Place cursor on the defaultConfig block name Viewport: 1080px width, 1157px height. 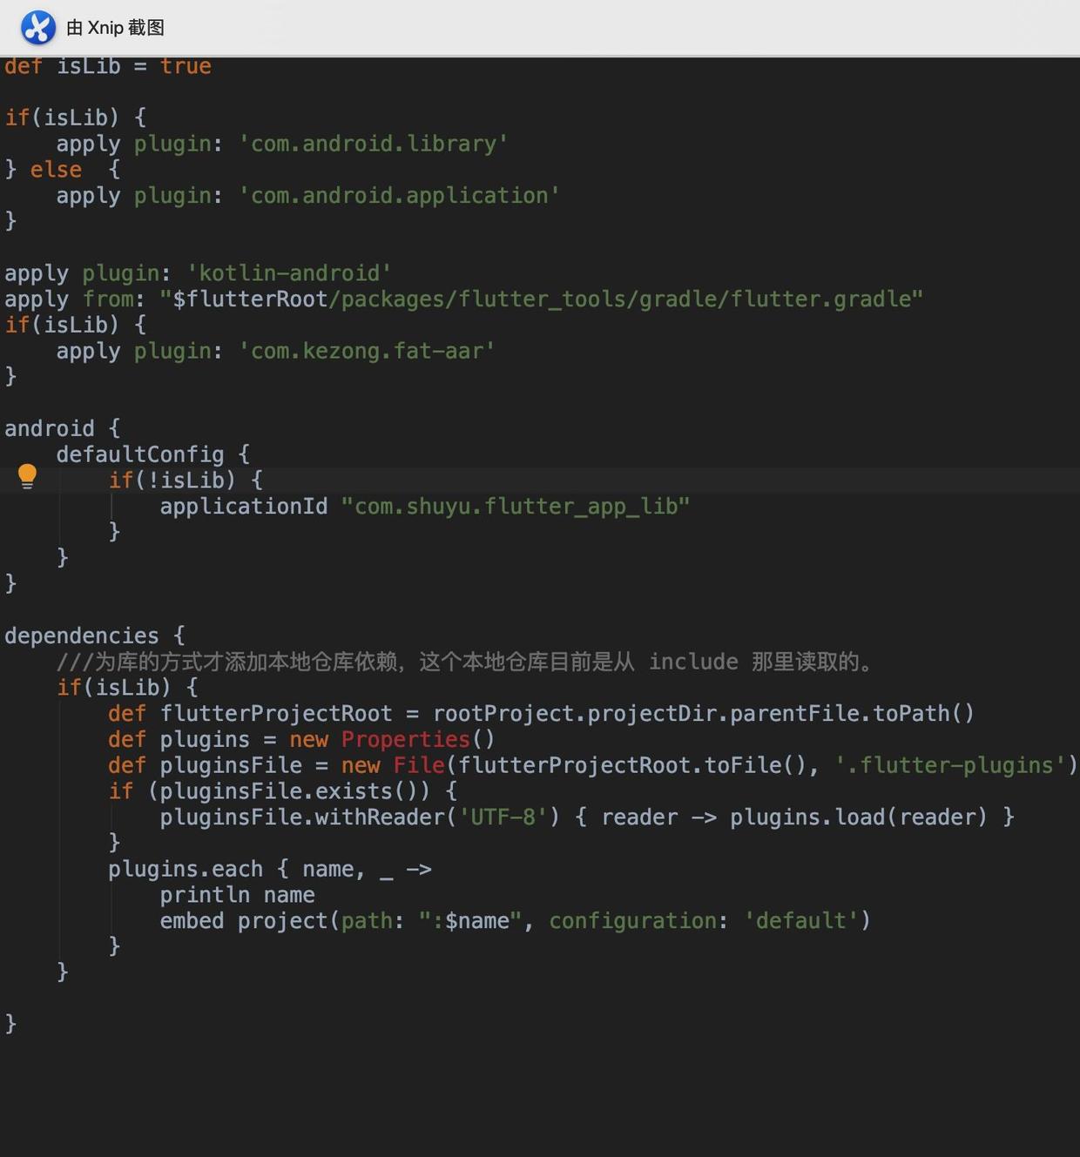(139, 454)
